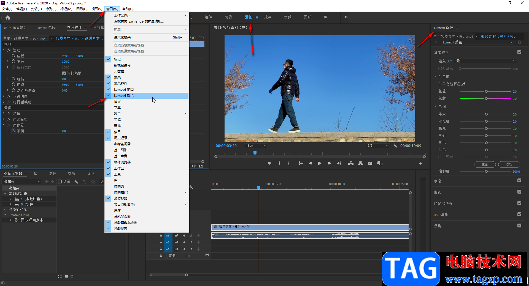
Task: Step forward one frame
Action: [x=330, y=163]
